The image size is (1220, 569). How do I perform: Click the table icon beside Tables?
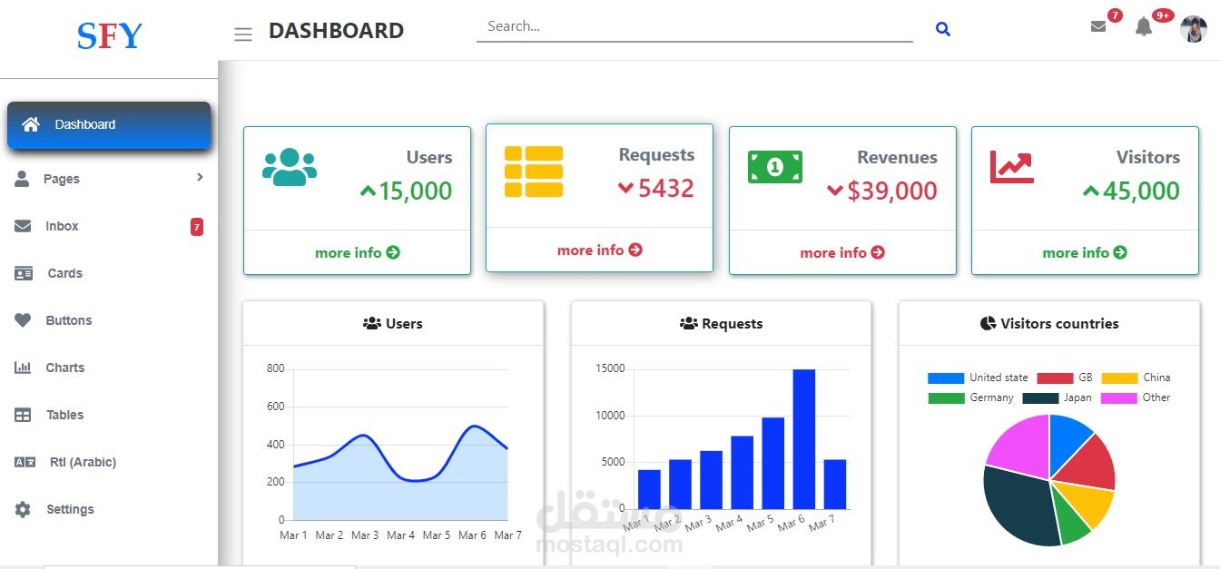pos(23,415)
